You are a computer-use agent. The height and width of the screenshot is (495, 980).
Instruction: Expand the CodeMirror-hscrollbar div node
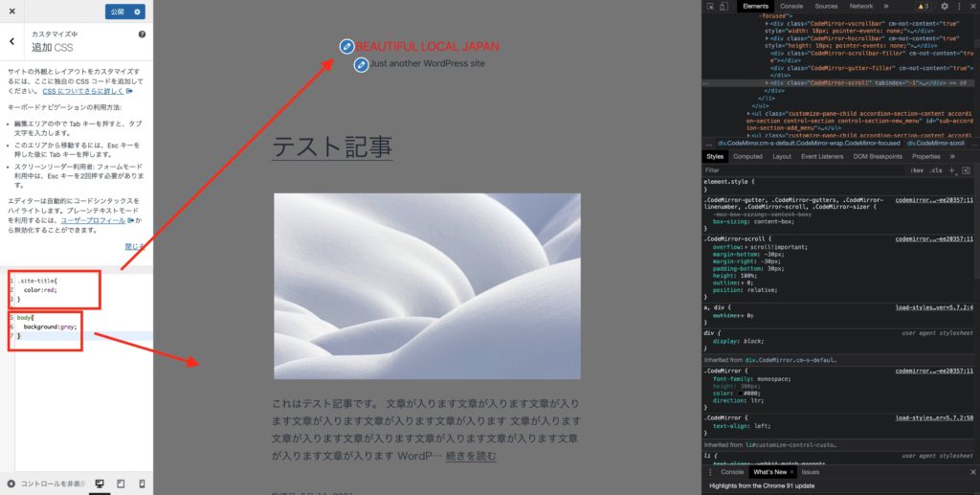tap(768, 38)
